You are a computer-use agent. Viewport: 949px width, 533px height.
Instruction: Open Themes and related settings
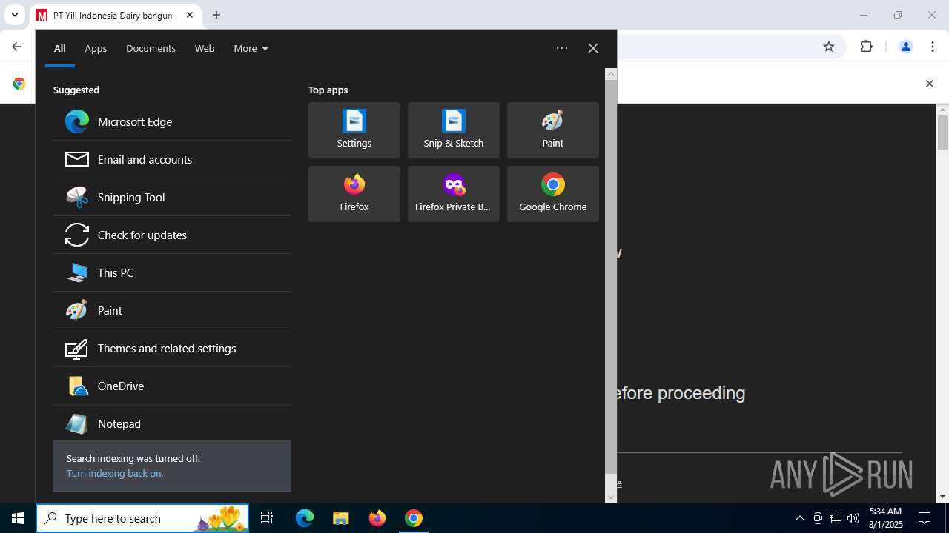(172, 348)
